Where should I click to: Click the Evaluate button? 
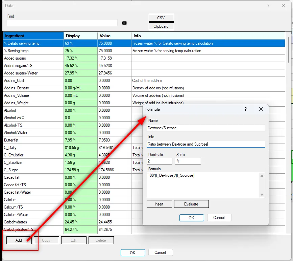point(191,204)
